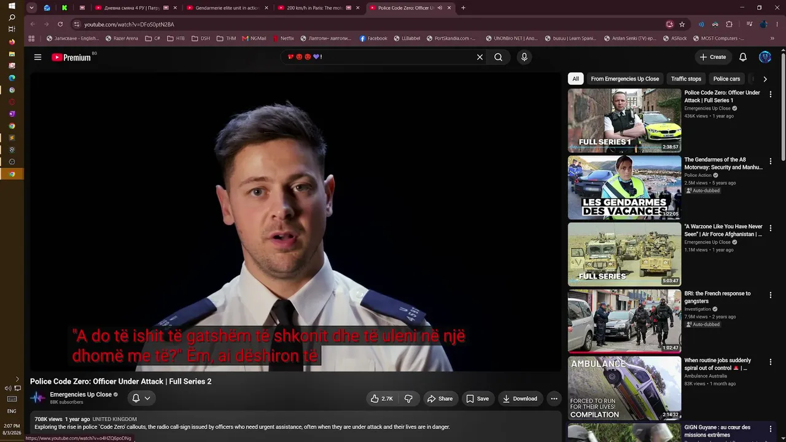
Task: Open options for GIGN Guyane video
Action: pyautogui.click(x=771, y=428)
